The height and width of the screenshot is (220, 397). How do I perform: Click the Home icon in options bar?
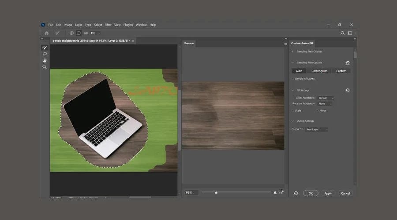tap(47, 33)
